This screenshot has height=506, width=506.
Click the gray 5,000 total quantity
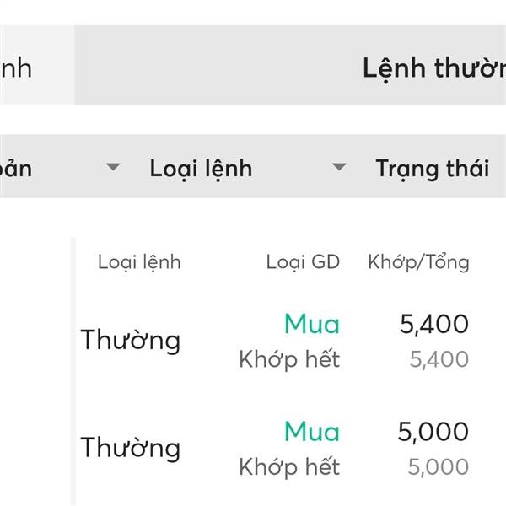point(439,466)
